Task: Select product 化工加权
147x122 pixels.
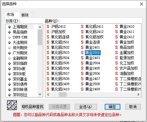Action: pyautogui.click(x=127, y=63)
